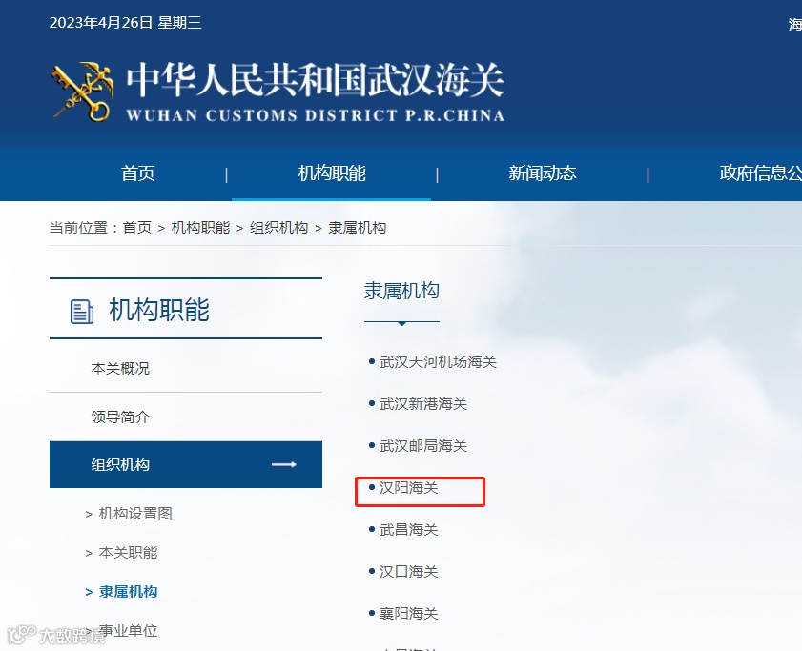Click the Wuhan Customs golden key logo
The width and height of the screenshot is (802, 651).
click(x=82, y=92)
